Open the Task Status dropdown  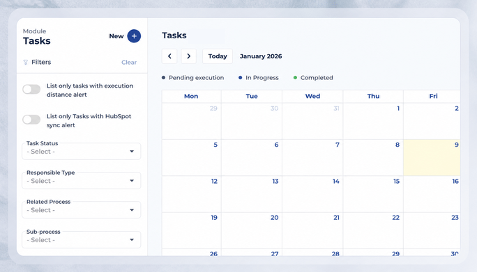click(81, 151)
